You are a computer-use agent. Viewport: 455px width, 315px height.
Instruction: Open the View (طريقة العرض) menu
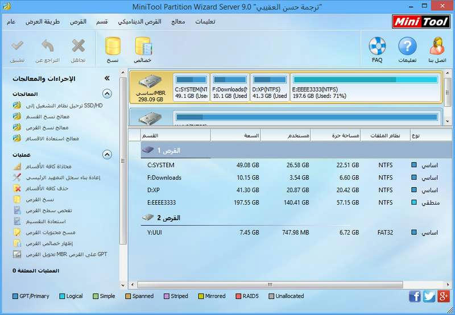(43, 22)
